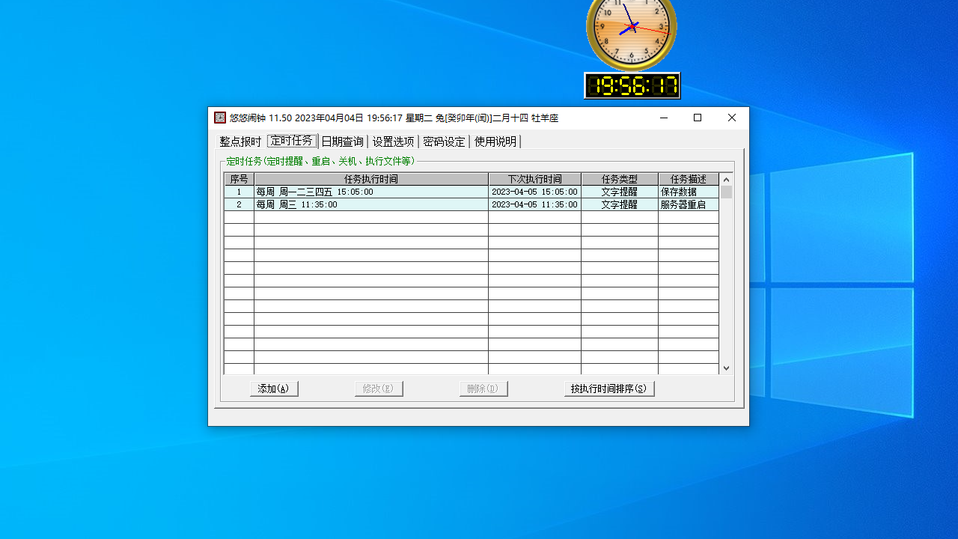Click the 任务执行时间 column header
The width and height of the screenshot is (958, 539).
click(372, 179)
